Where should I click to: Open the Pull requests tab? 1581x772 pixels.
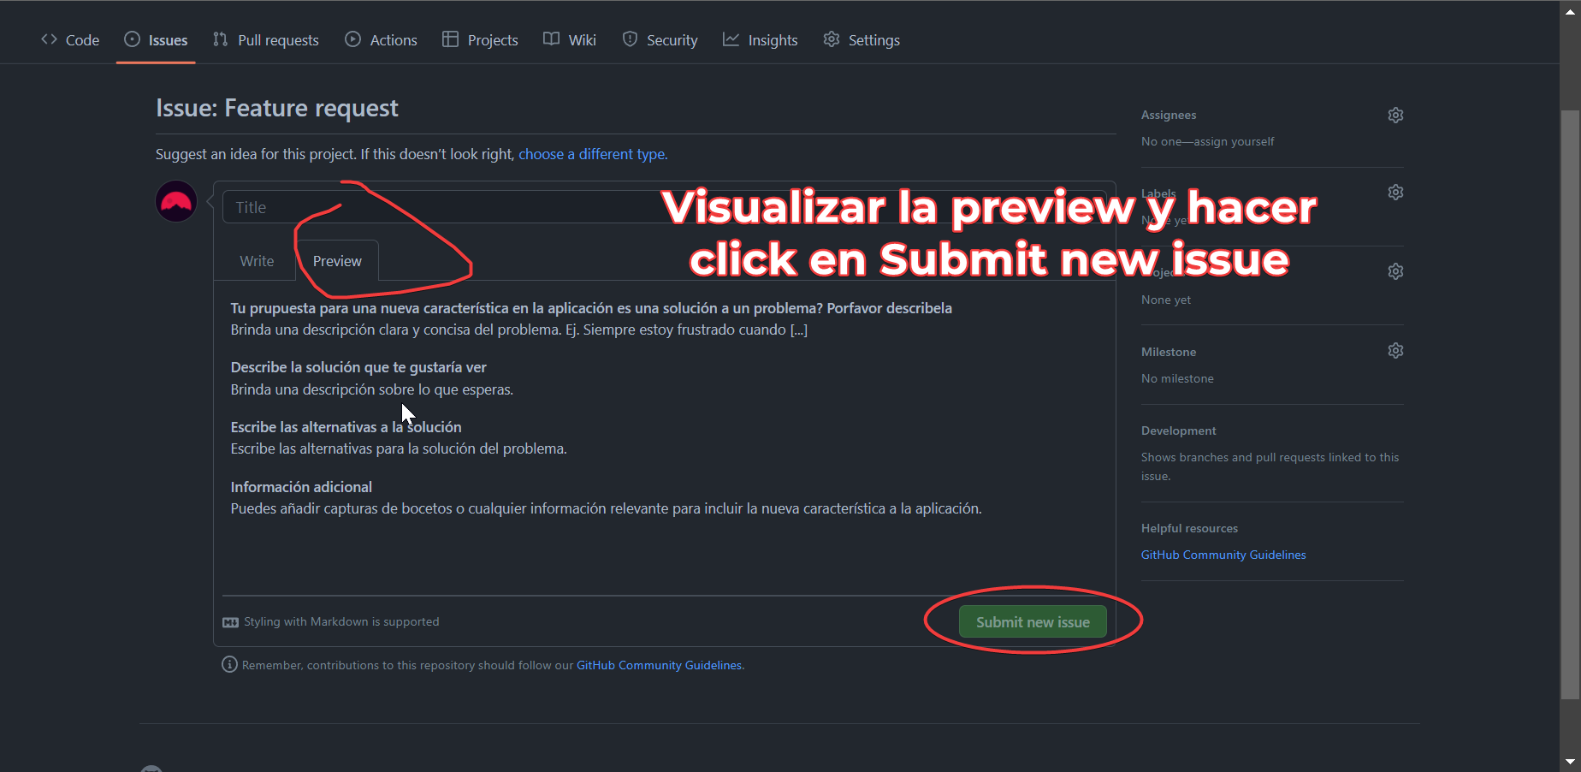pyautogui.click(x=265, y=40)
